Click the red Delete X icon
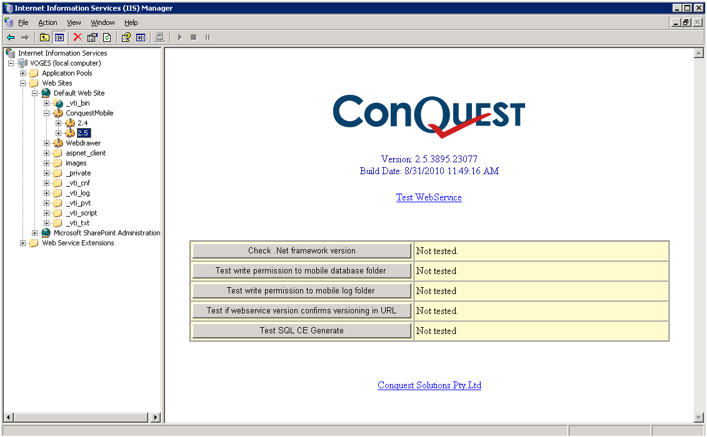 [x=78, y=37]
